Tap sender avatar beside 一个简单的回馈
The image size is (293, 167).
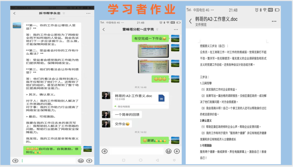tap(106, 115)
